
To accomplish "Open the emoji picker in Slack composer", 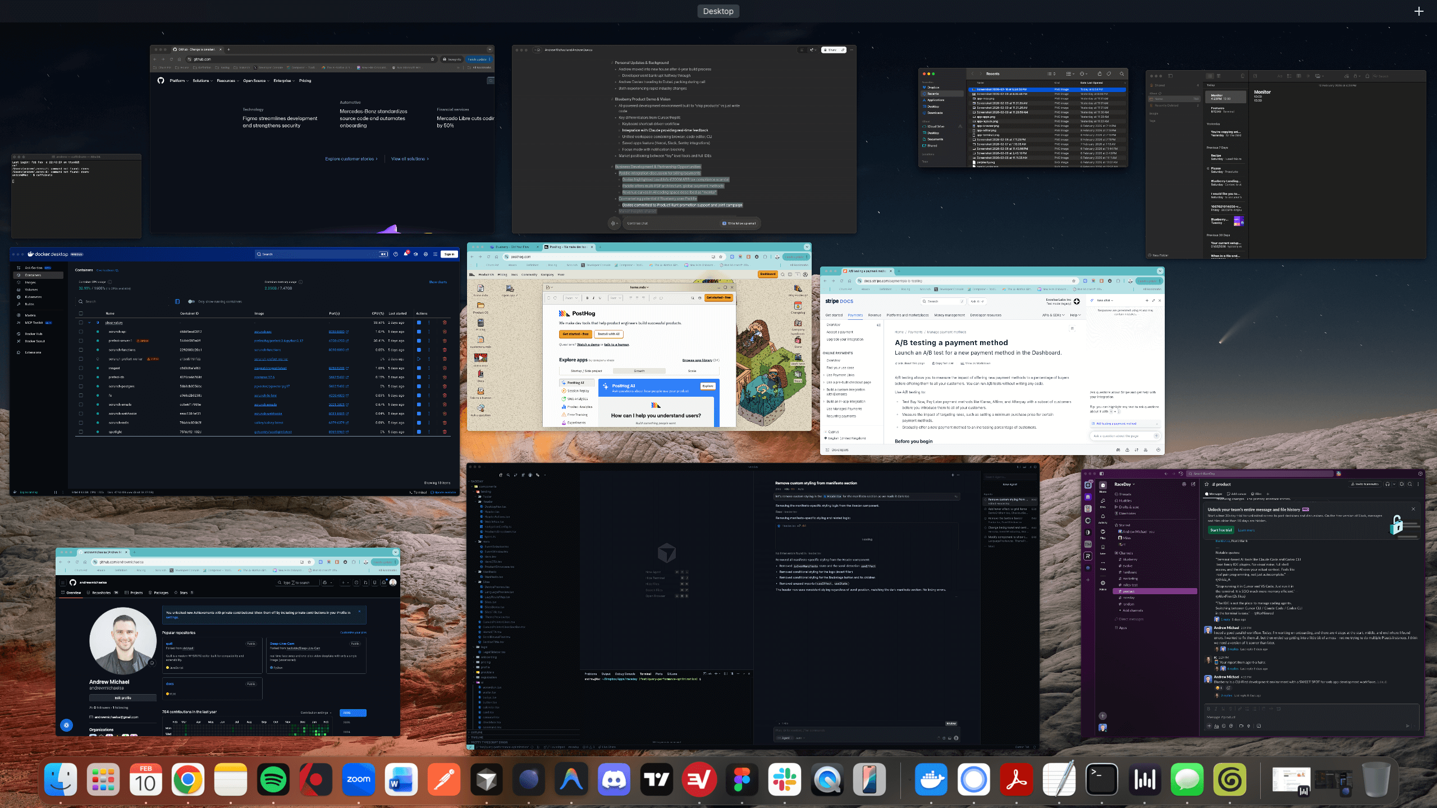I will 1223,726.
